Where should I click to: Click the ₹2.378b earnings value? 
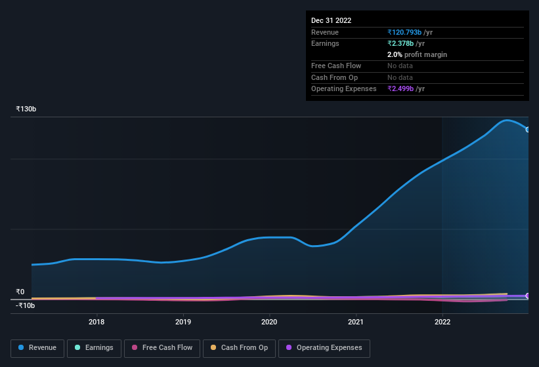[400, 43]
